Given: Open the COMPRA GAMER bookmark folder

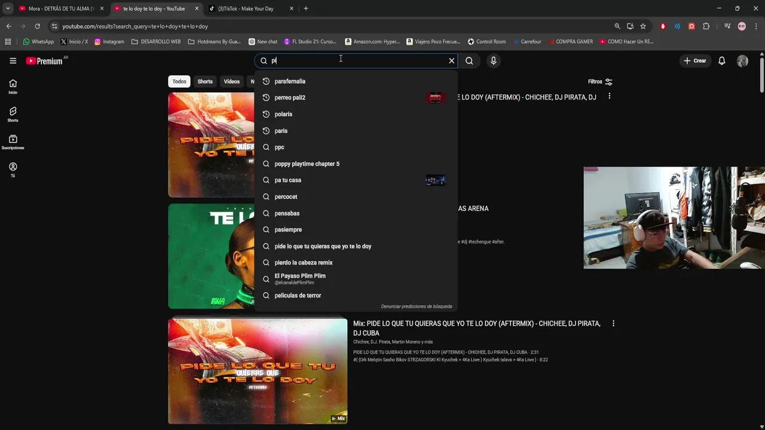Looking at the screenshot, I should [x=570, y=42].
